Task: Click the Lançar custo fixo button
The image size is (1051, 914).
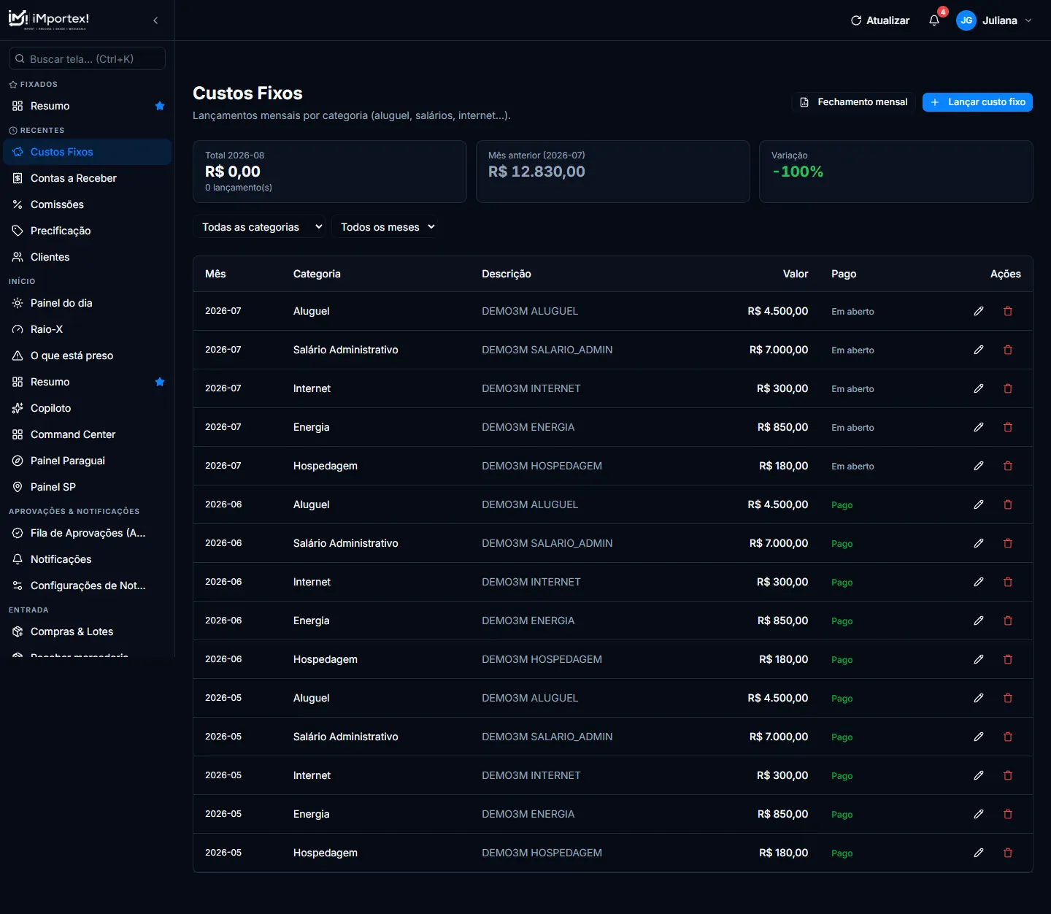Action: pyautogui.click(x=977, y=102)
